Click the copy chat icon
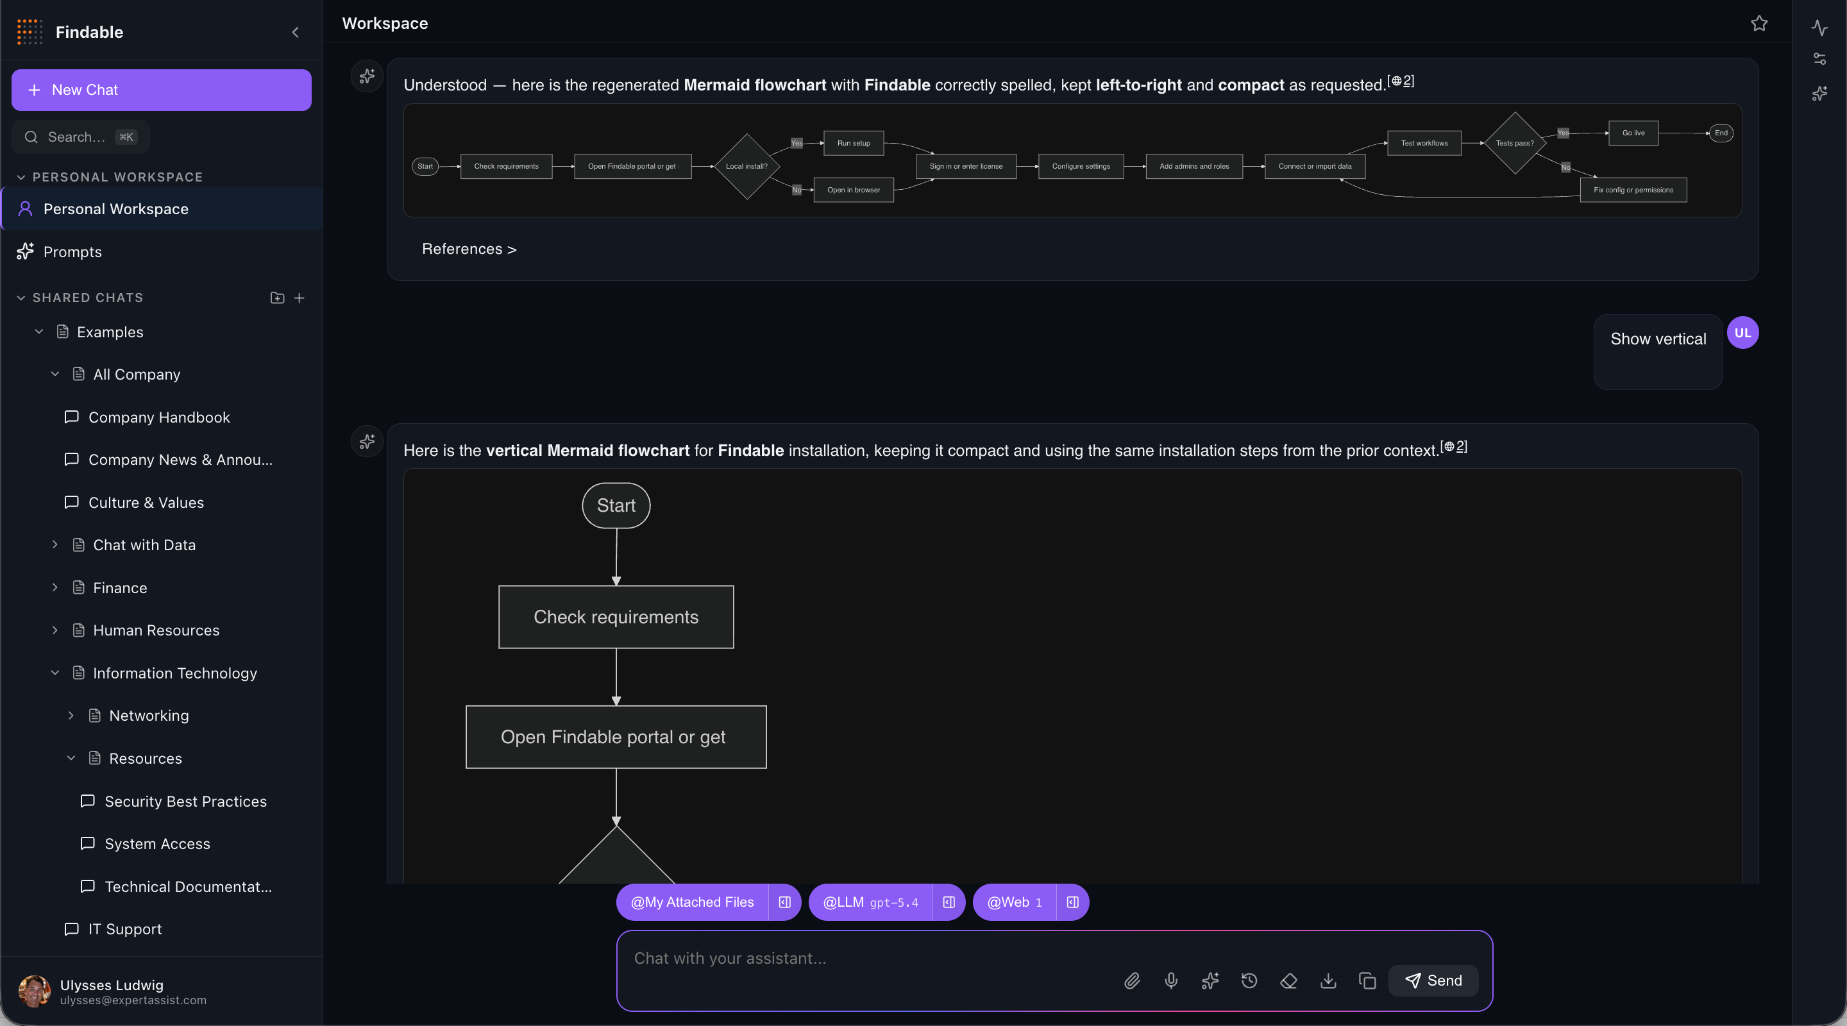The width and height of the screenshot is (1847, 1026). (1367, 980)
